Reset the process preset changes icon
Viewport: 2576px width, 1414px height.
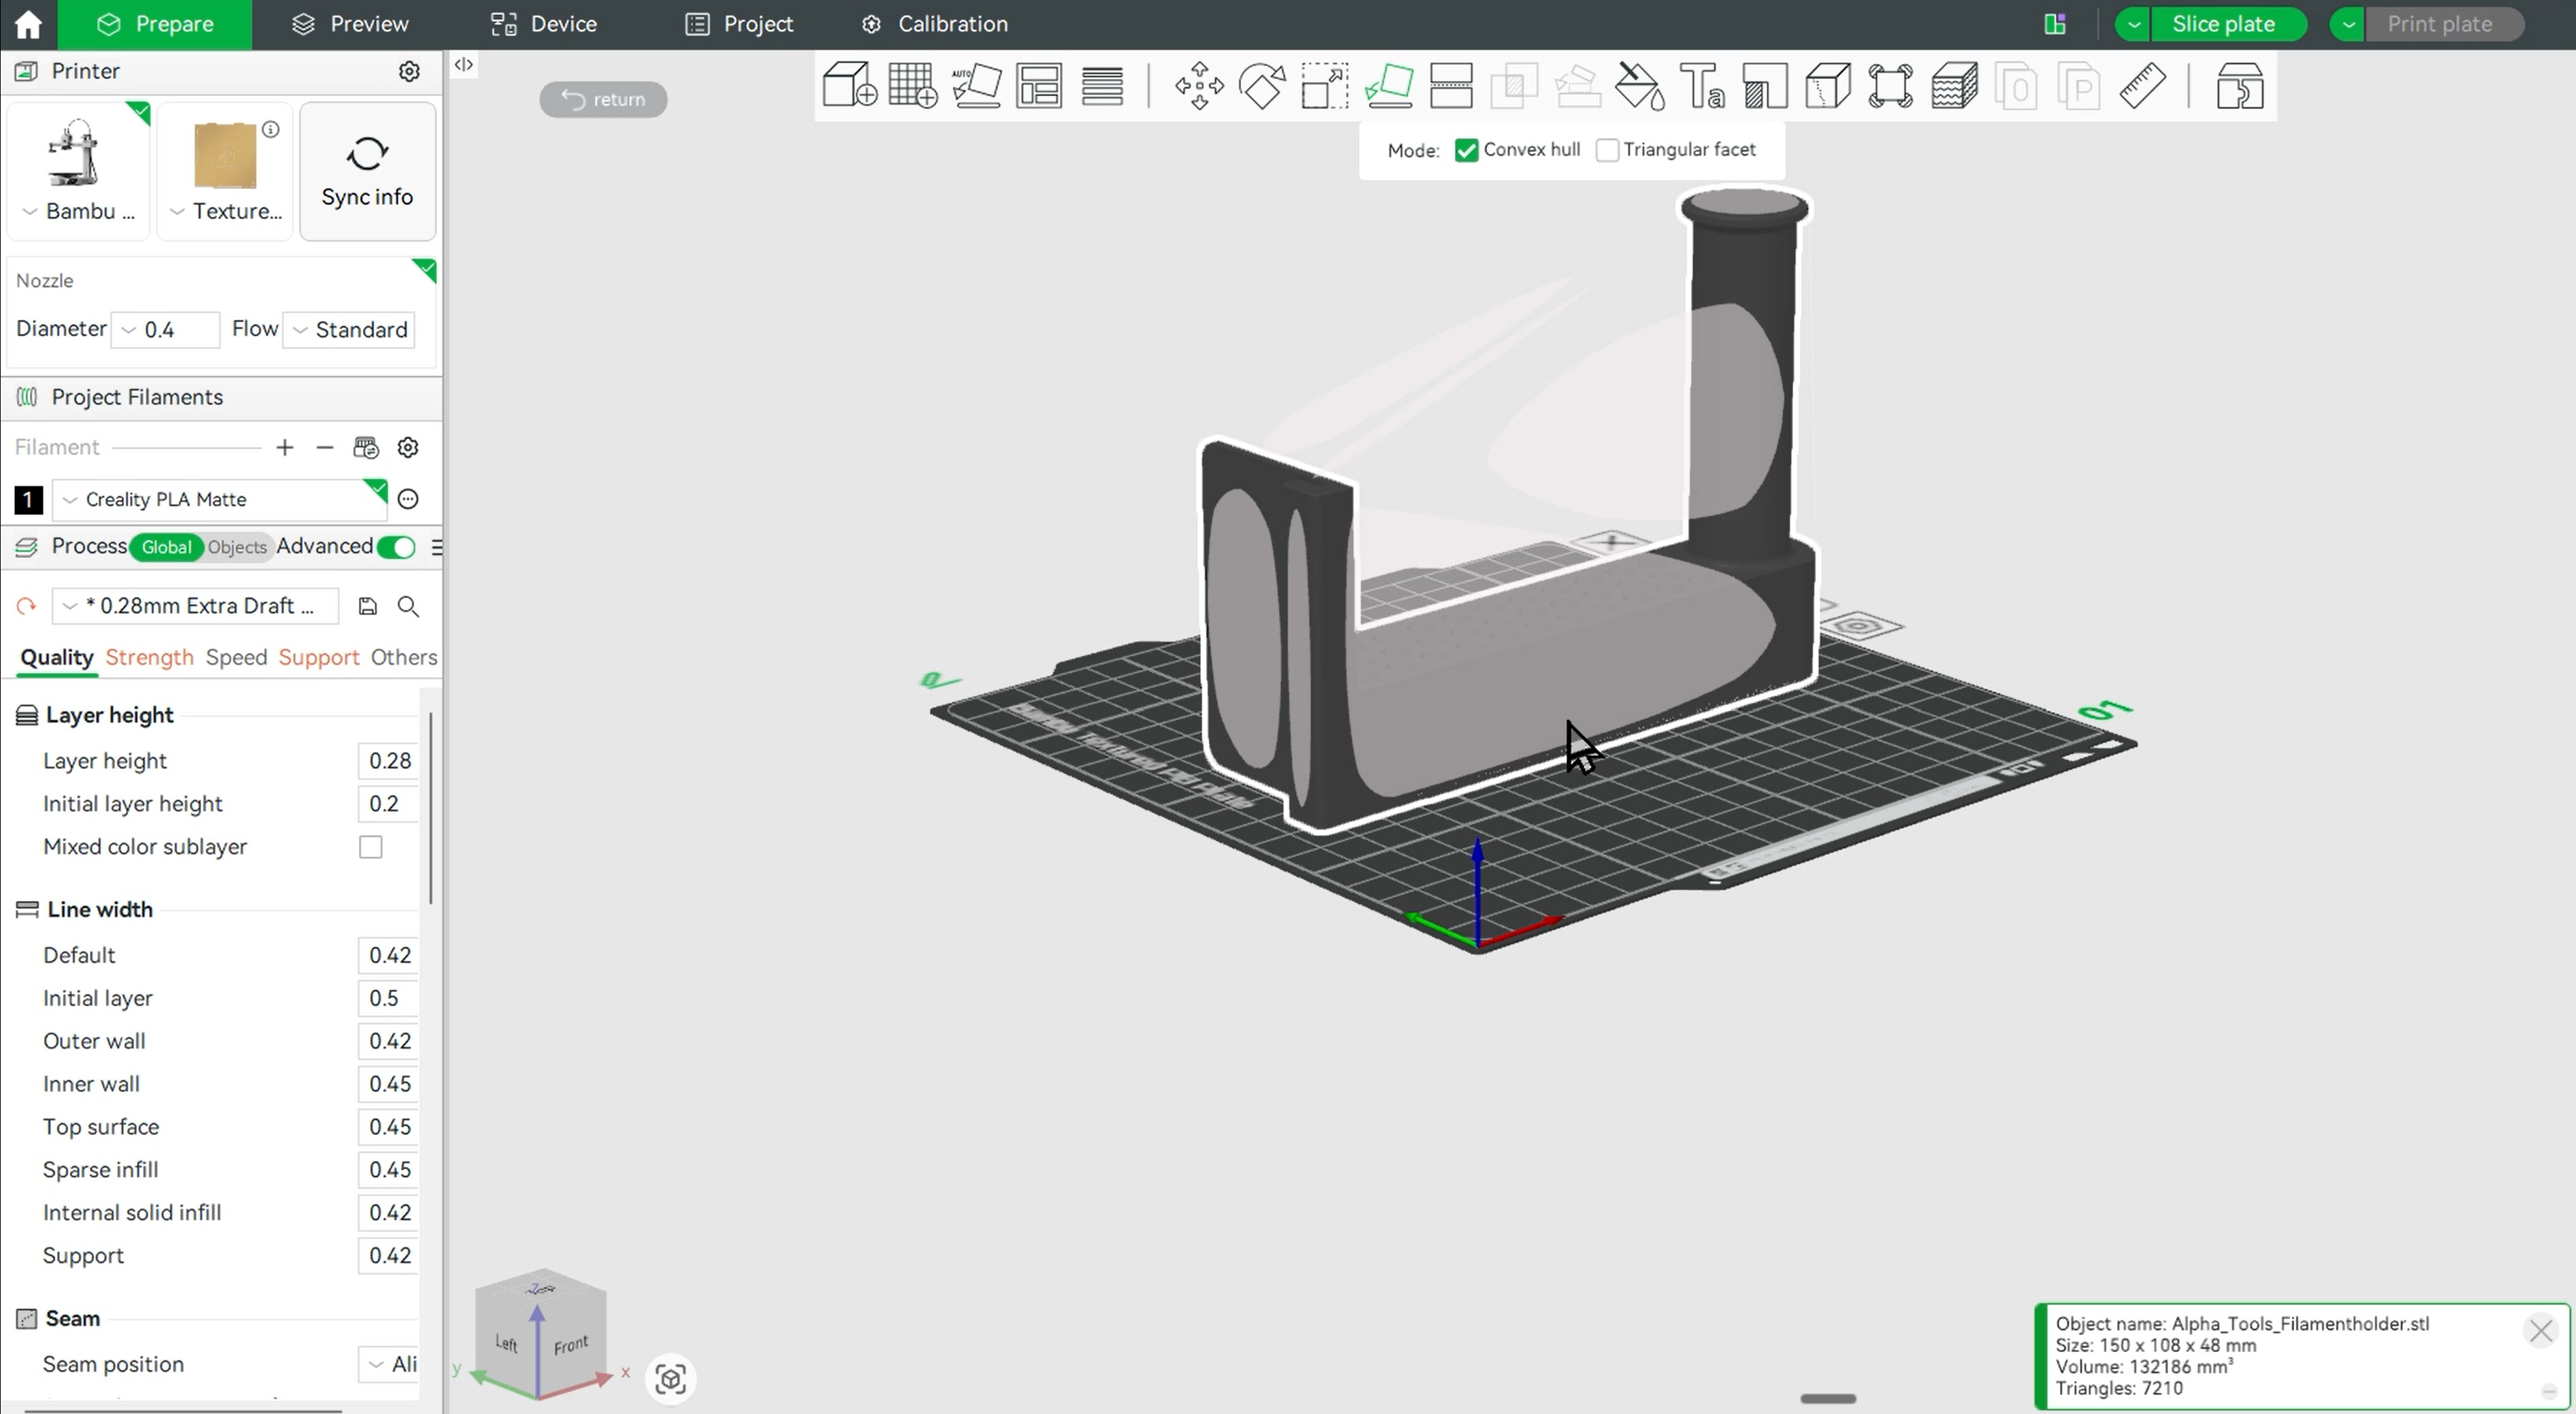coord(26,606)
